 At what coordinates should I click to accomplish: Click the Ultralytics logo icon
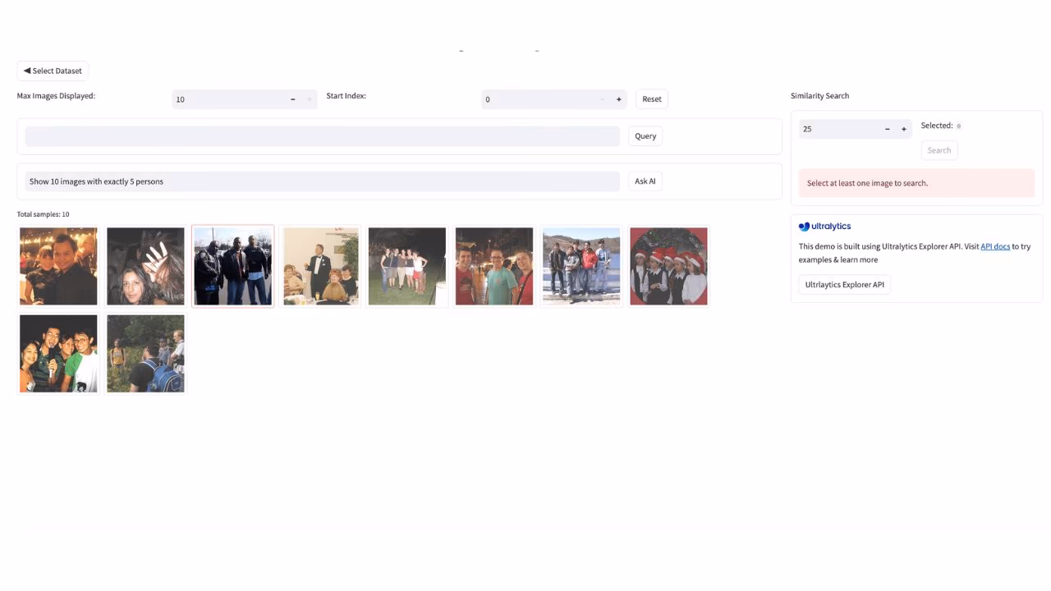(802, 226)
